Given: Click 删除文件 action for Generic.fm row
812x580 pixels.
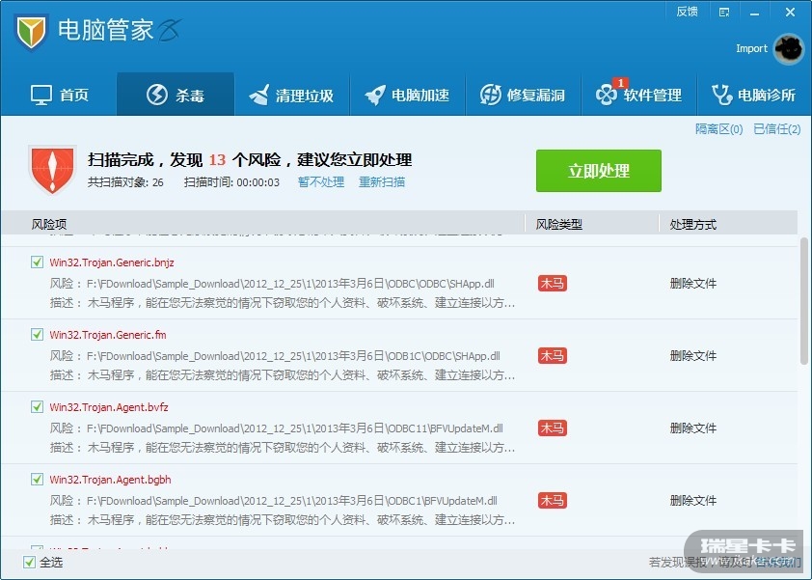Looking at the screenshot, I should [692, 356].
